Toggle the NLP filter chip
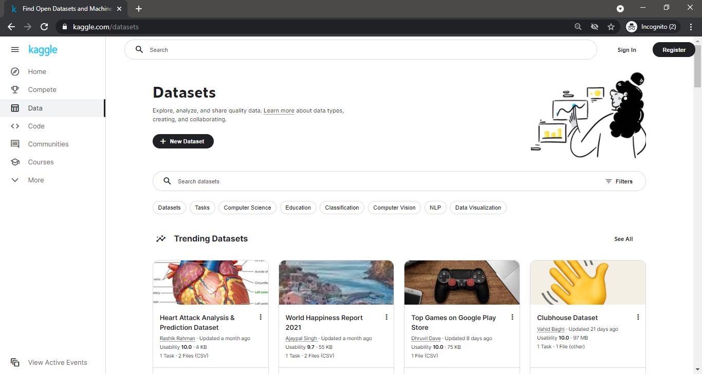This screenshot has width=702, height=374. coord(435,208)
